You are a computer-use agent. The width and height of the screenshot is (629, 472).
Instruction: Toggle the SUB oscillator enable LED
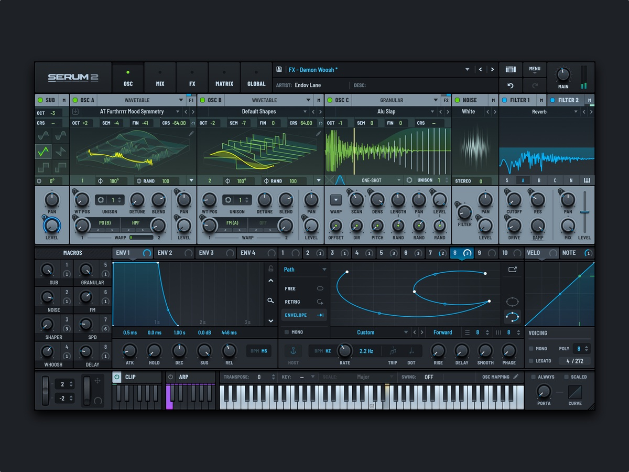point(40,100)
